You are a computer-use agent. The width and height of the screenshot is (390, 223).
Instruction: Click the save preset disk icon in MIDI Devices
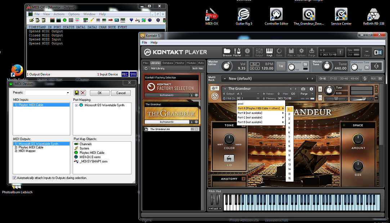click(x=77, y=93)
